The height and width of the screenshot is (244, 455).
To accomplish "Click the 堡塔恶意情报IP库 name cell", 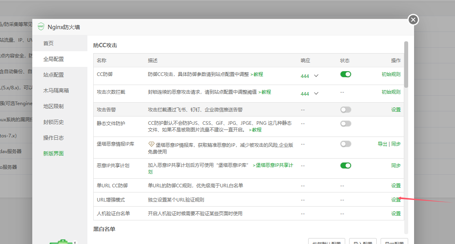I will coord(115,144).
